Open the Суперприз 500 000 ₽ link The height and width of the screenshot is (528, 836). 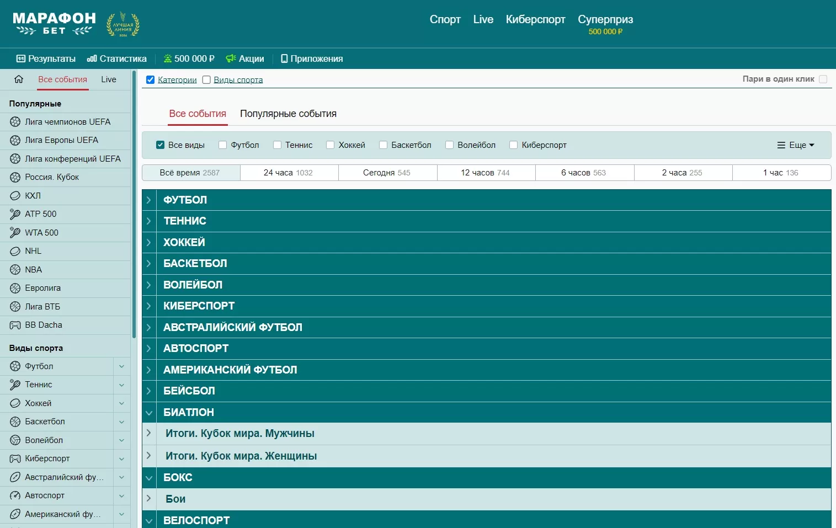pos(605,24)
